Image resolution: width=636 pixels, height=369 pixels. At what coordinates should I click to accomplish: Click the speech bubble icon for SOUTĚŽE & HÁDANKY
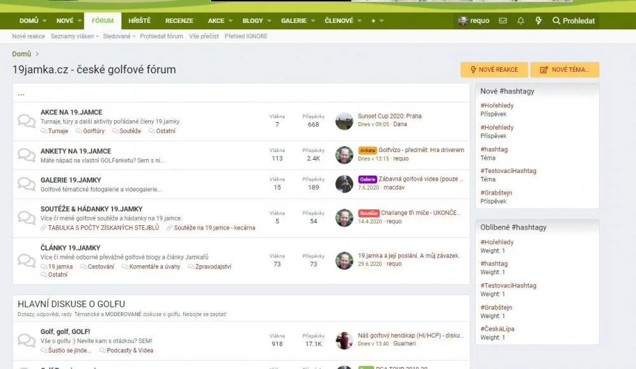click(27, 218)
